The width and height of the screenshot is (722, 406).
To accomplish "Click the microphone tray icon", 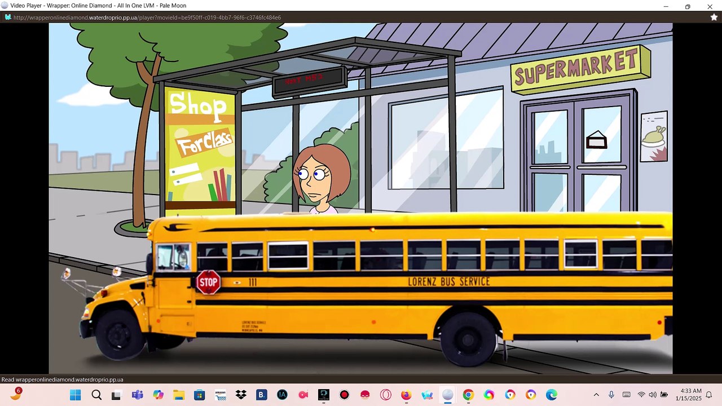I will point(611,395).
